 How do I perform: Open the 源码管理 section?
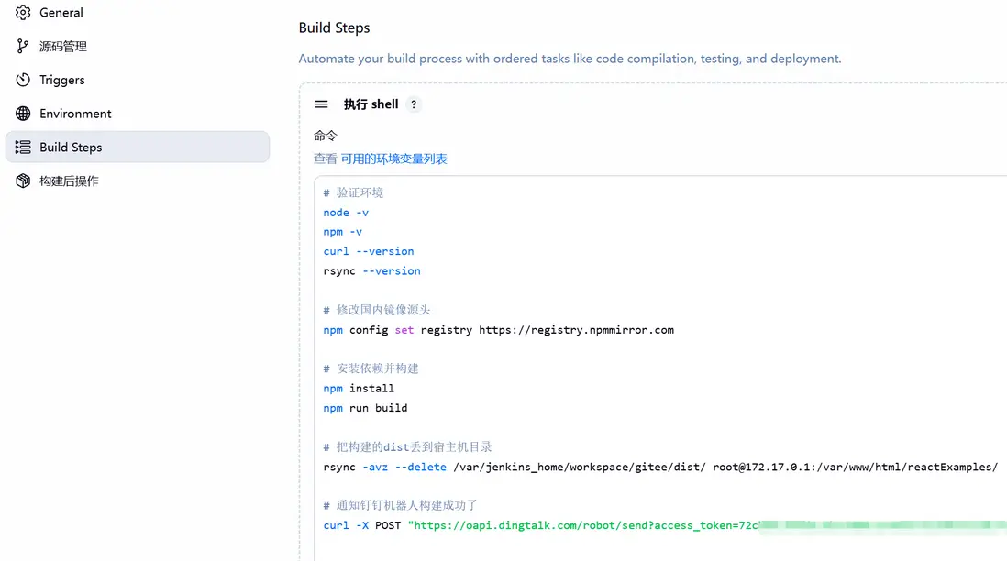click(63, 47)
